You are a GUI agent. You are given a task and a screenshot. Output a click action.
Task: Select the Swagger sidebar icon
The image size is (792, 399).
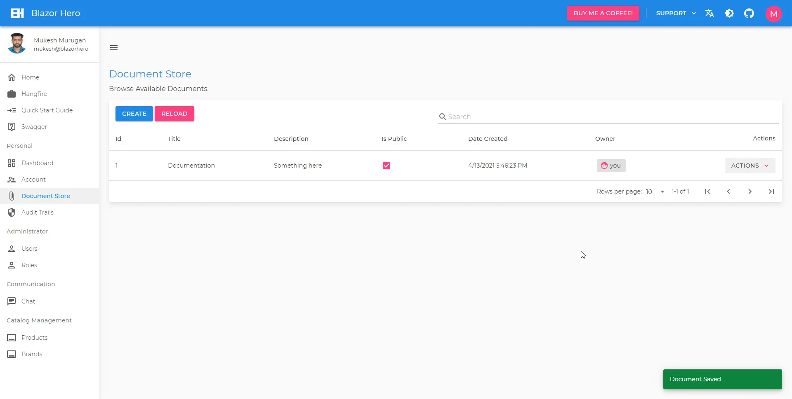12,126
